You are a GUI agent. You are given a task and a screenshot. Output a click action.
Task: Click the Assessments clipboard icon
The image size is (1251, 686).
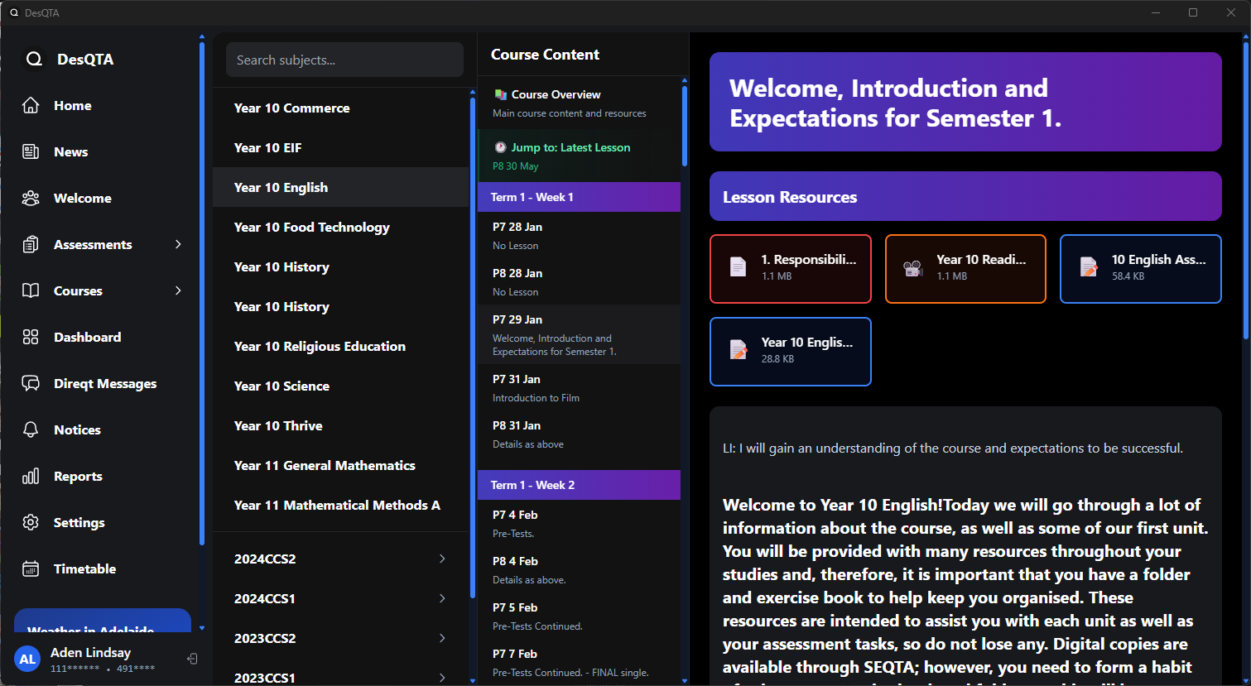click(31, 244)
